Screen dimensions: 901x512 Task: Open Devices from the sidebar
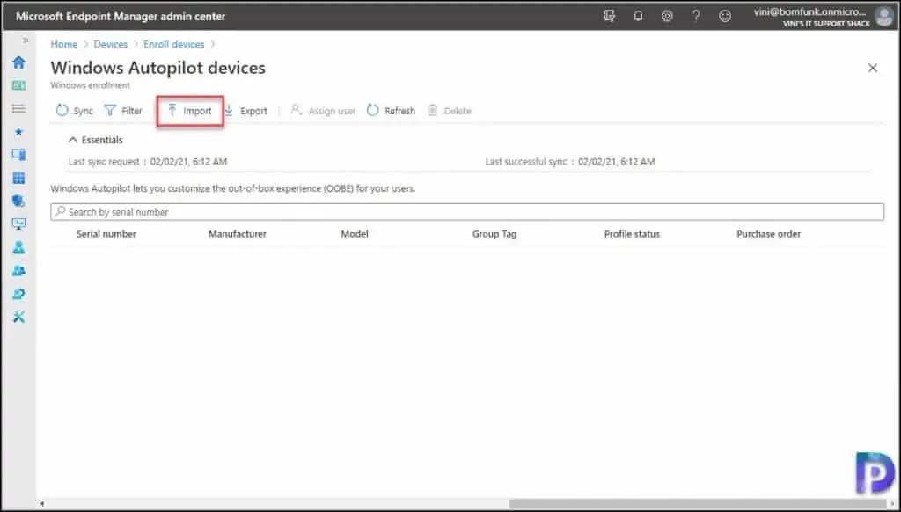click(18, 154)
